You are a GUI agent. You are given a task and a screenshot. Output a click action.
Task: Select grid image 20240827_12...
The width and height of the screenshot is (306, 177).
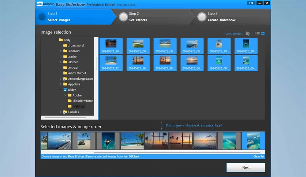(x=111, y=63)
